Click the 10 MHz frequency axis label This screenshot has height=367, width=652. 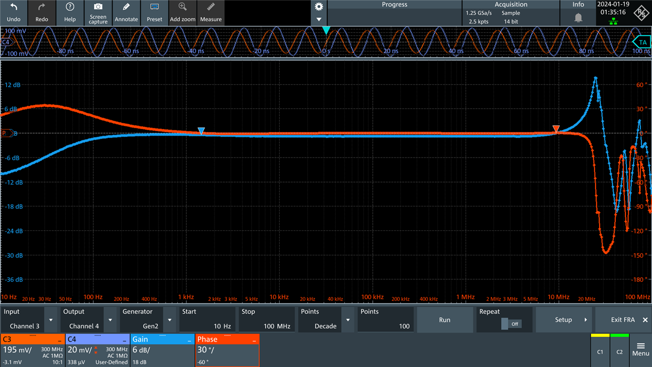(x=558, y=297)
